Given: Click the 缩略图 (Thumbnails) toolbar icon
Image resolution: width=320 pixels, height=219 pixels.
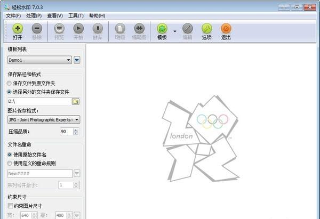Looking at the screenshot, I should 139,29.
